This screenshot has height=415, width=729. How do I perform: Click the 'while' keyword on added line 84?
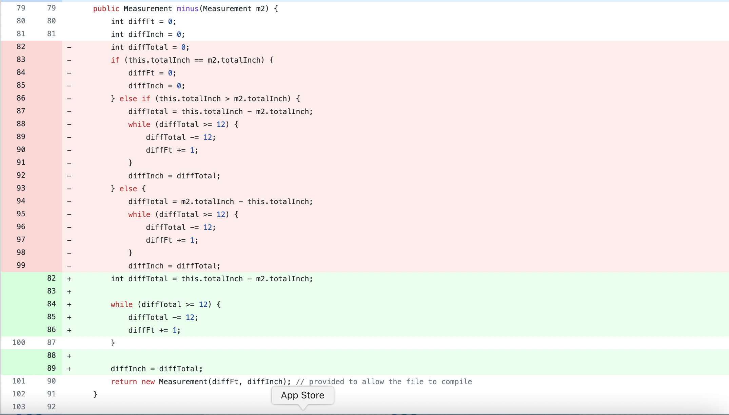tap(121, 305)
